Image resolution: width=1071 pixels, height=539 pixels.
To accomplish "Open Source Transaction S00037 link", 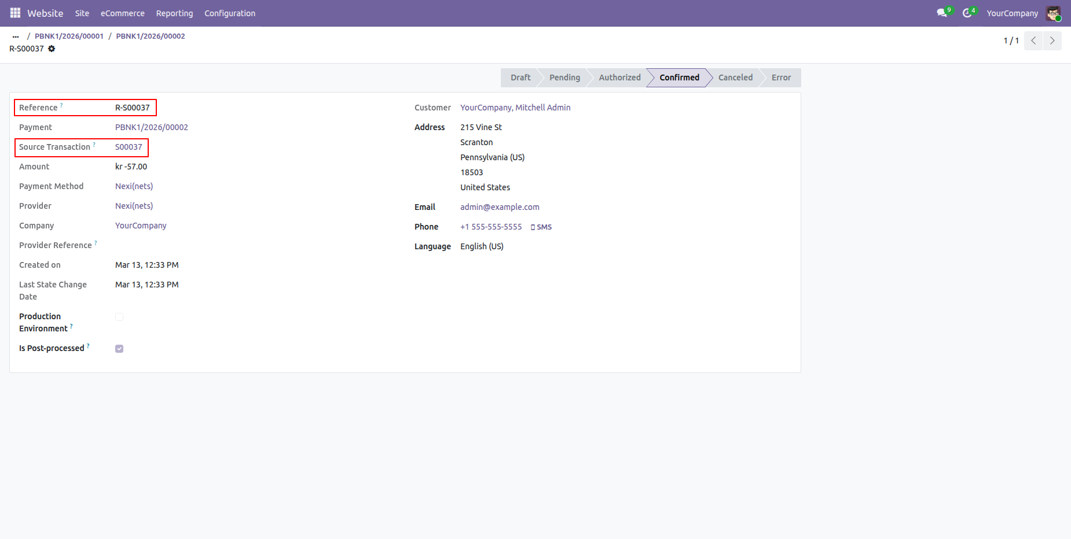I will (x=129, y=147).
